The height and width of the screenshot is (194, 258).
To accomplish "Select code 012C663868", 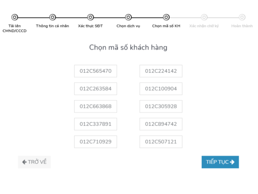I will [95, 106].
